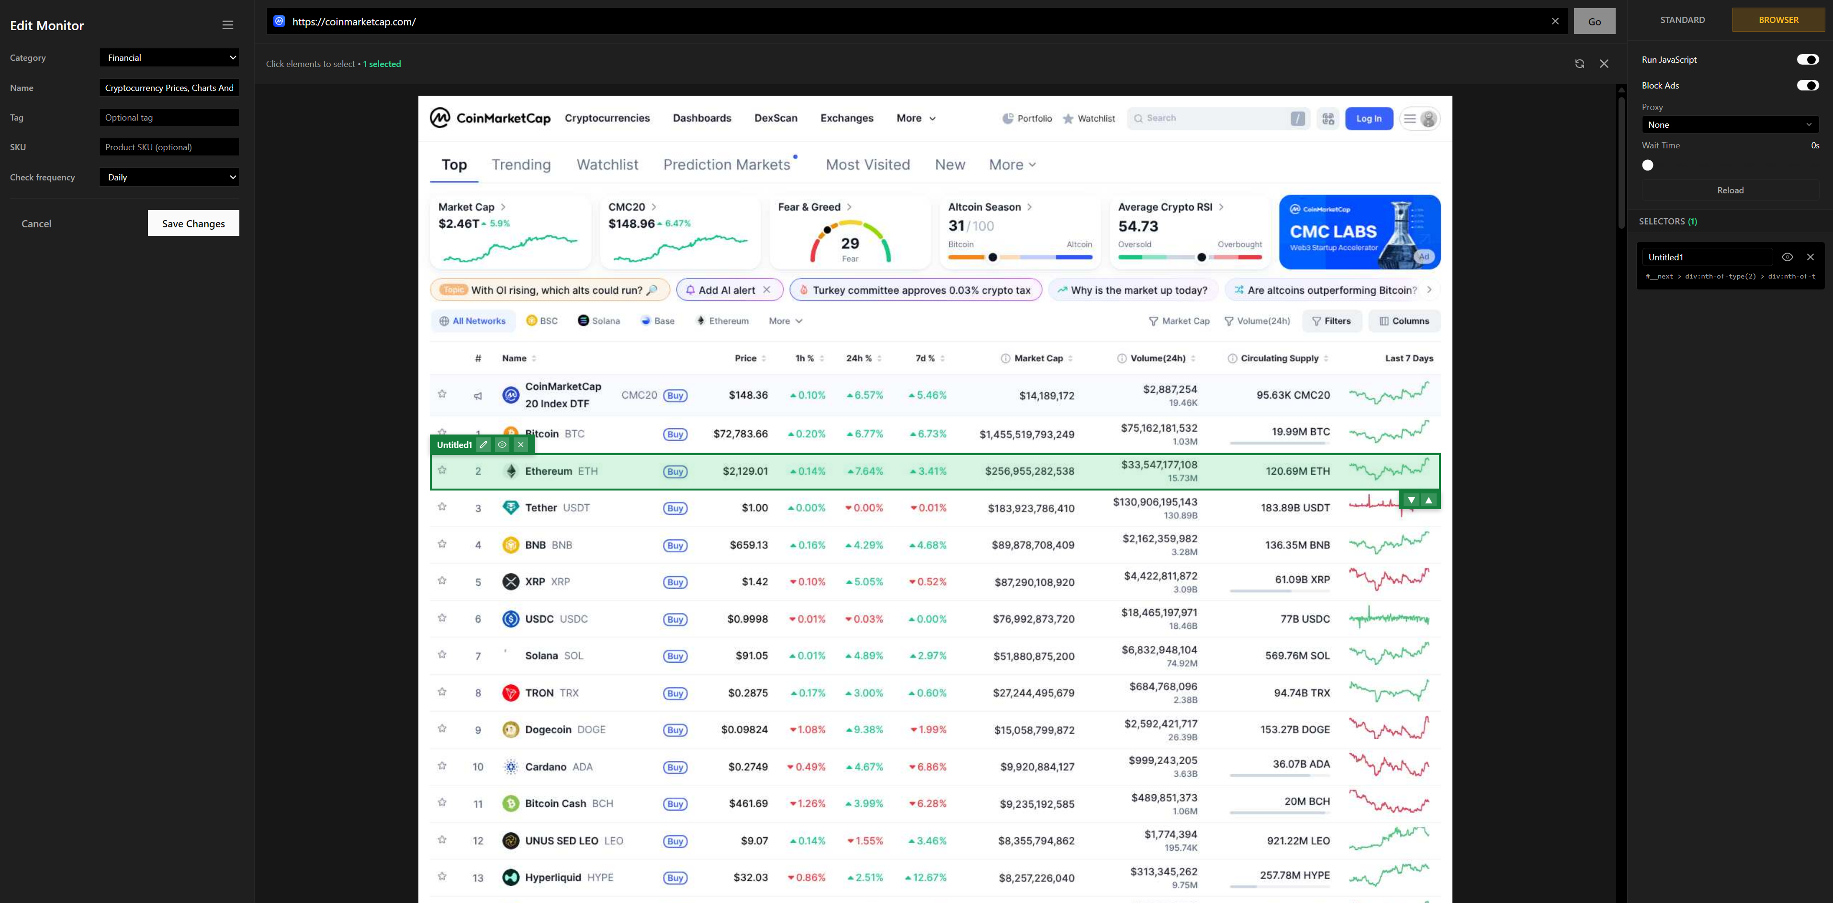Open the Proxy dropdown set to None
The image size is (1833, 903).
[1731, 124]
